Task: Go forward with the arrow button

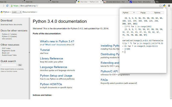Action: (x=3, y=6)
